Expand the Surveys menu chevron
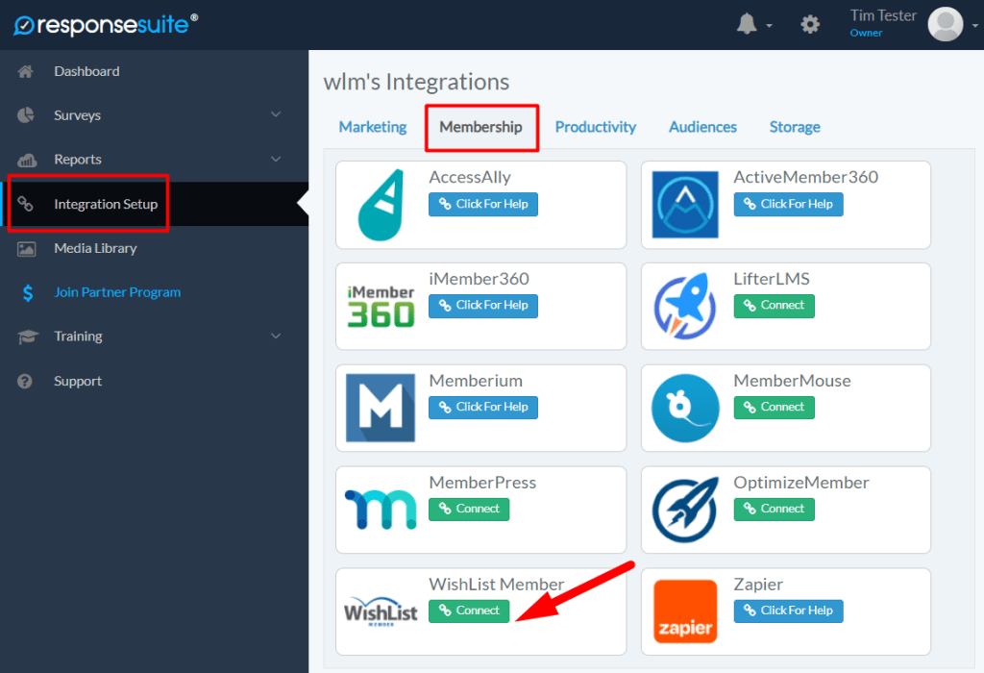Screen dimensions: 984x673 coord(276,114)
